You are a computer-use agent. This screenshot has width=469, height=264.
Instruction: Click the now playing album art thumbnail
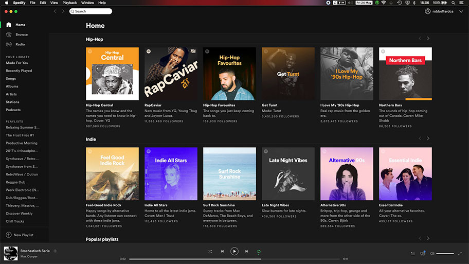pos(10,253)
